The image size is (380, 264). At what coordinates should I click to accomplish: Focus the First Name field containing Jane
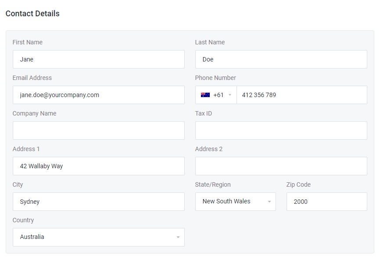point(98,59)
